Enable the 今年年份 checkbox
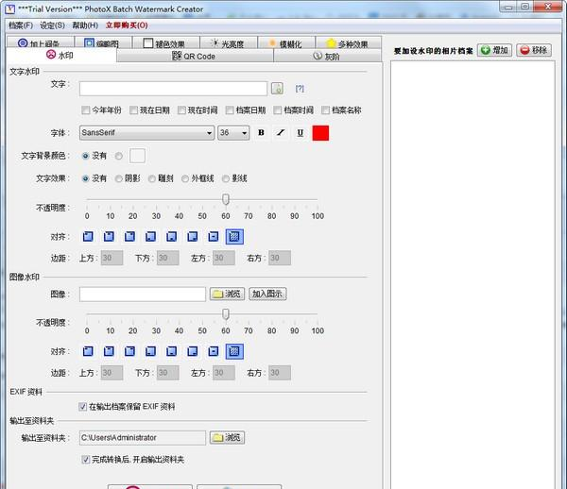Screen dimensions: 567x489 [x=85, y=110]
